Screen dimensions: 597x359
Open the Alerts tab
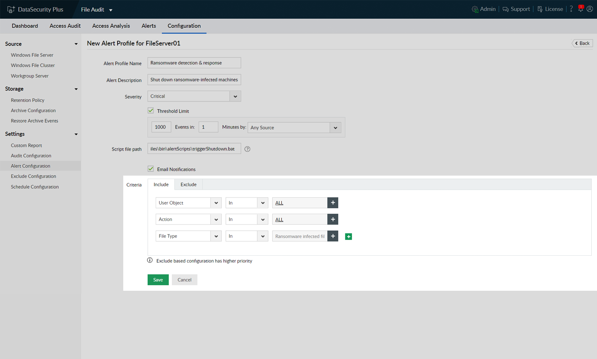[149, 26]
